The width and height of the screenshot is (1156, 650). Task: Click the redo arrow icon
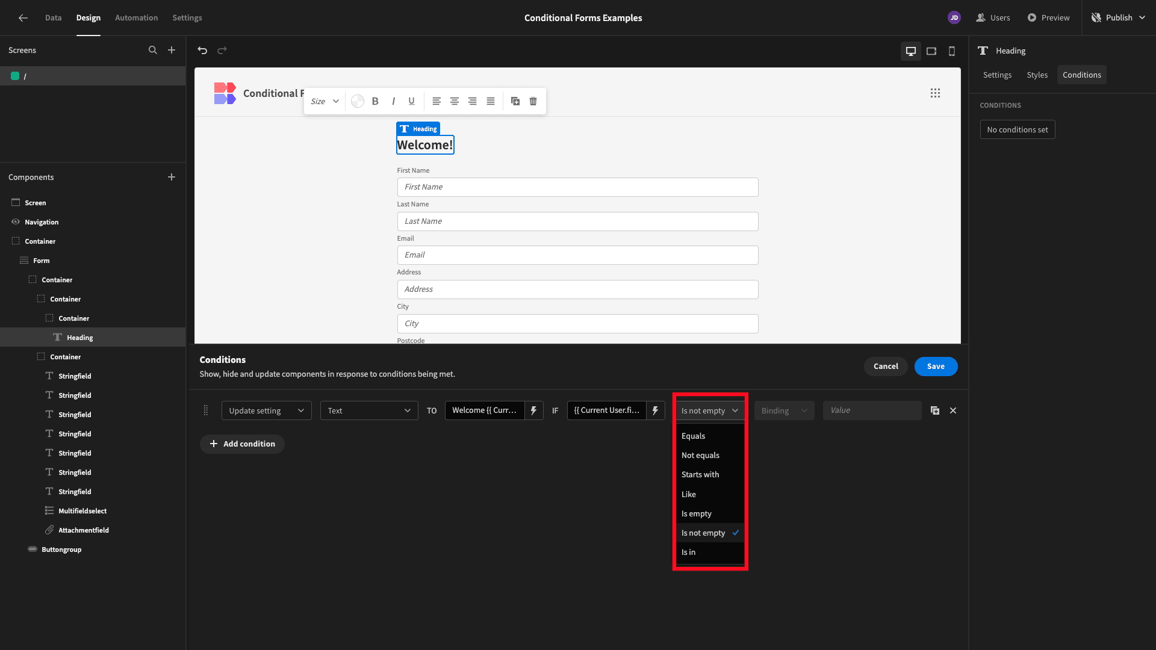coord(222,51)
